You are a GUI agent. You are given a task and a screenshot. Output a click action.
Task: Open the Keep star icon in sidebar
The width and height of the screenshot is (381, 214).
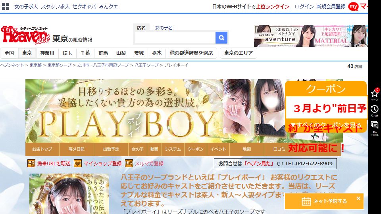[374, 95]
